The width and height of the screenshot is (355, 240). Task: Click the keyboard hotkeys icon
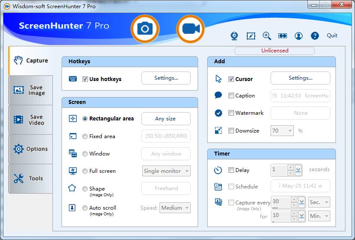pyautogui.click(x=73, y=79)
